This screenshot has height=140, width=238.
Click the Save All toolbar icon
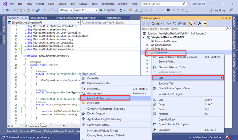(38, 10)
